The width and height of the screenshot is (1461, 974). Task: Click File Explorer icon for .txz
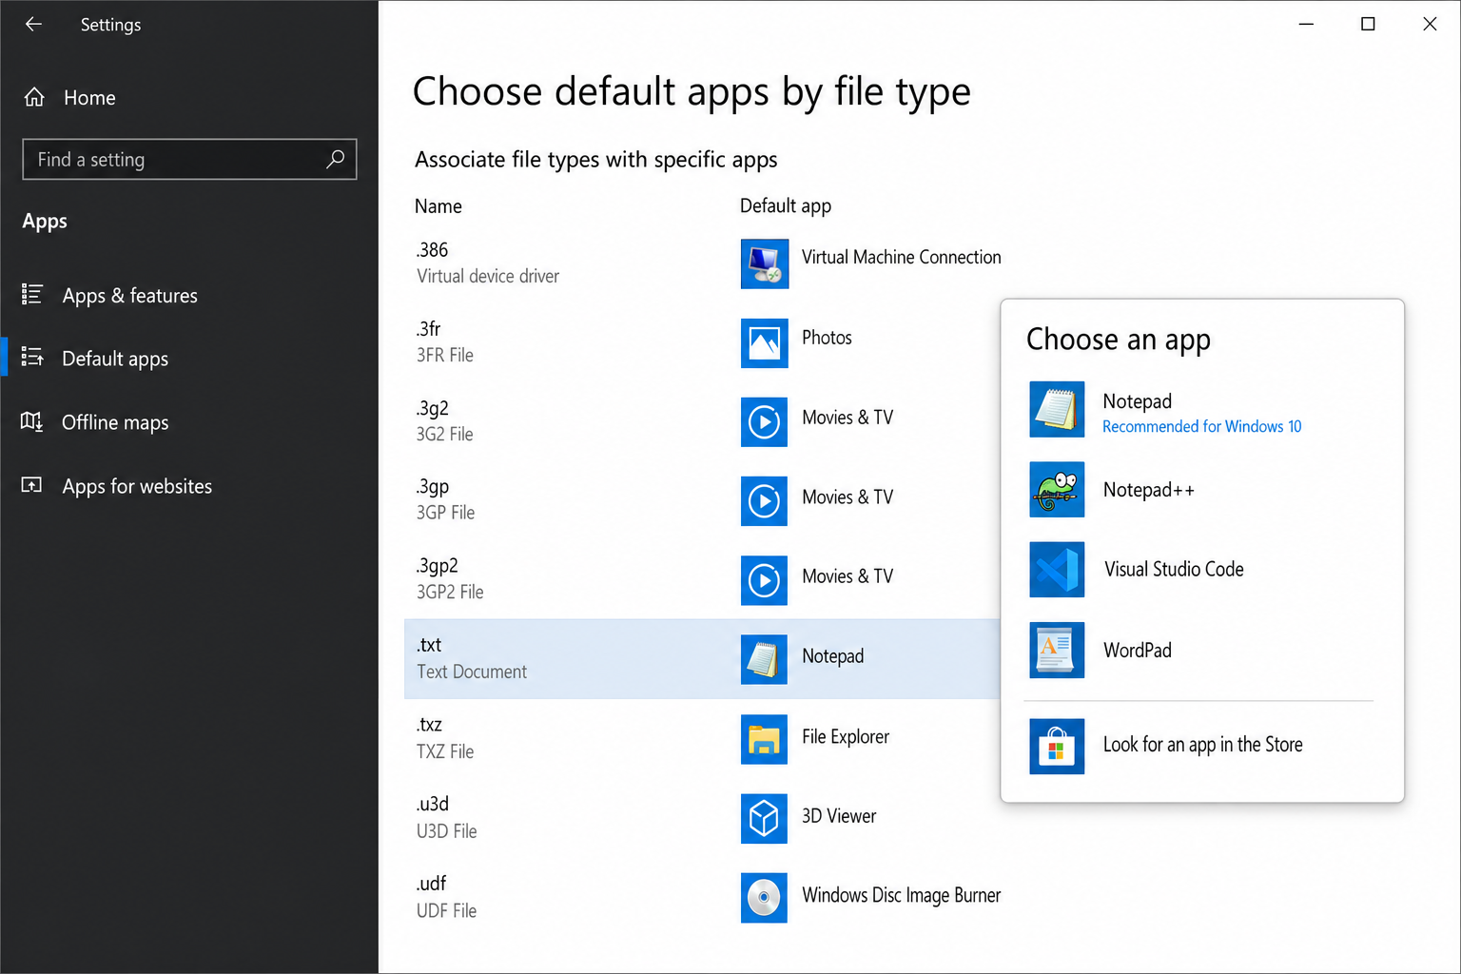click(x=765, y=740)
